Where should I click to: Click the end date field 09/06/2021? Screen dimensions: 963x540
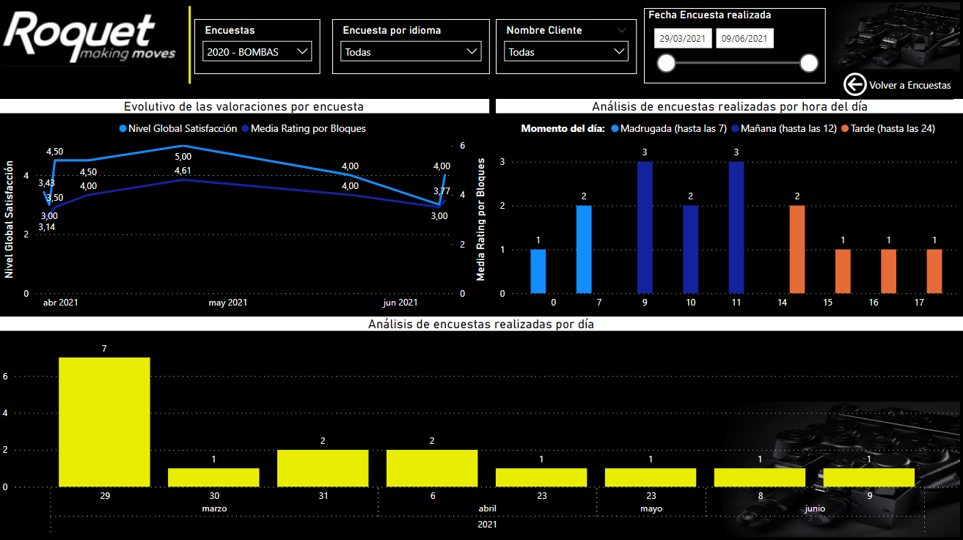[x=744, y=38]
